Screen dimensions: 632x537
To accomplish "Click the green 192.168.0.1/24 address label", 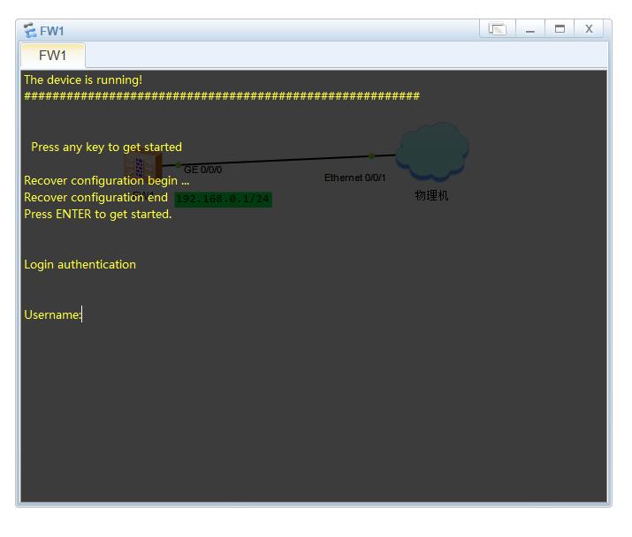I will click(x=223, y=200).
